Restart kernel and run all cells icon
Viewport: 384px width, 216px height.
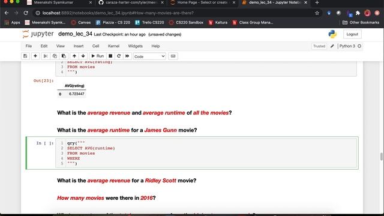[127, 56]
